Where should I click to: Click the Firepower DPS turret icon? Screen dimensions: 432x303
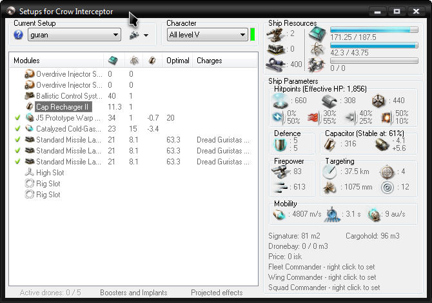[280, 171]
